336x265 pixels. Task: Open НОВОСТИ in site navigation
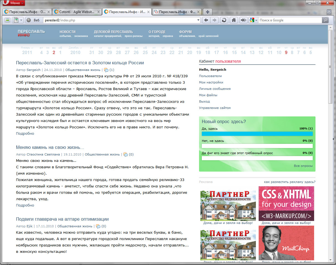(x=67, y=32)
